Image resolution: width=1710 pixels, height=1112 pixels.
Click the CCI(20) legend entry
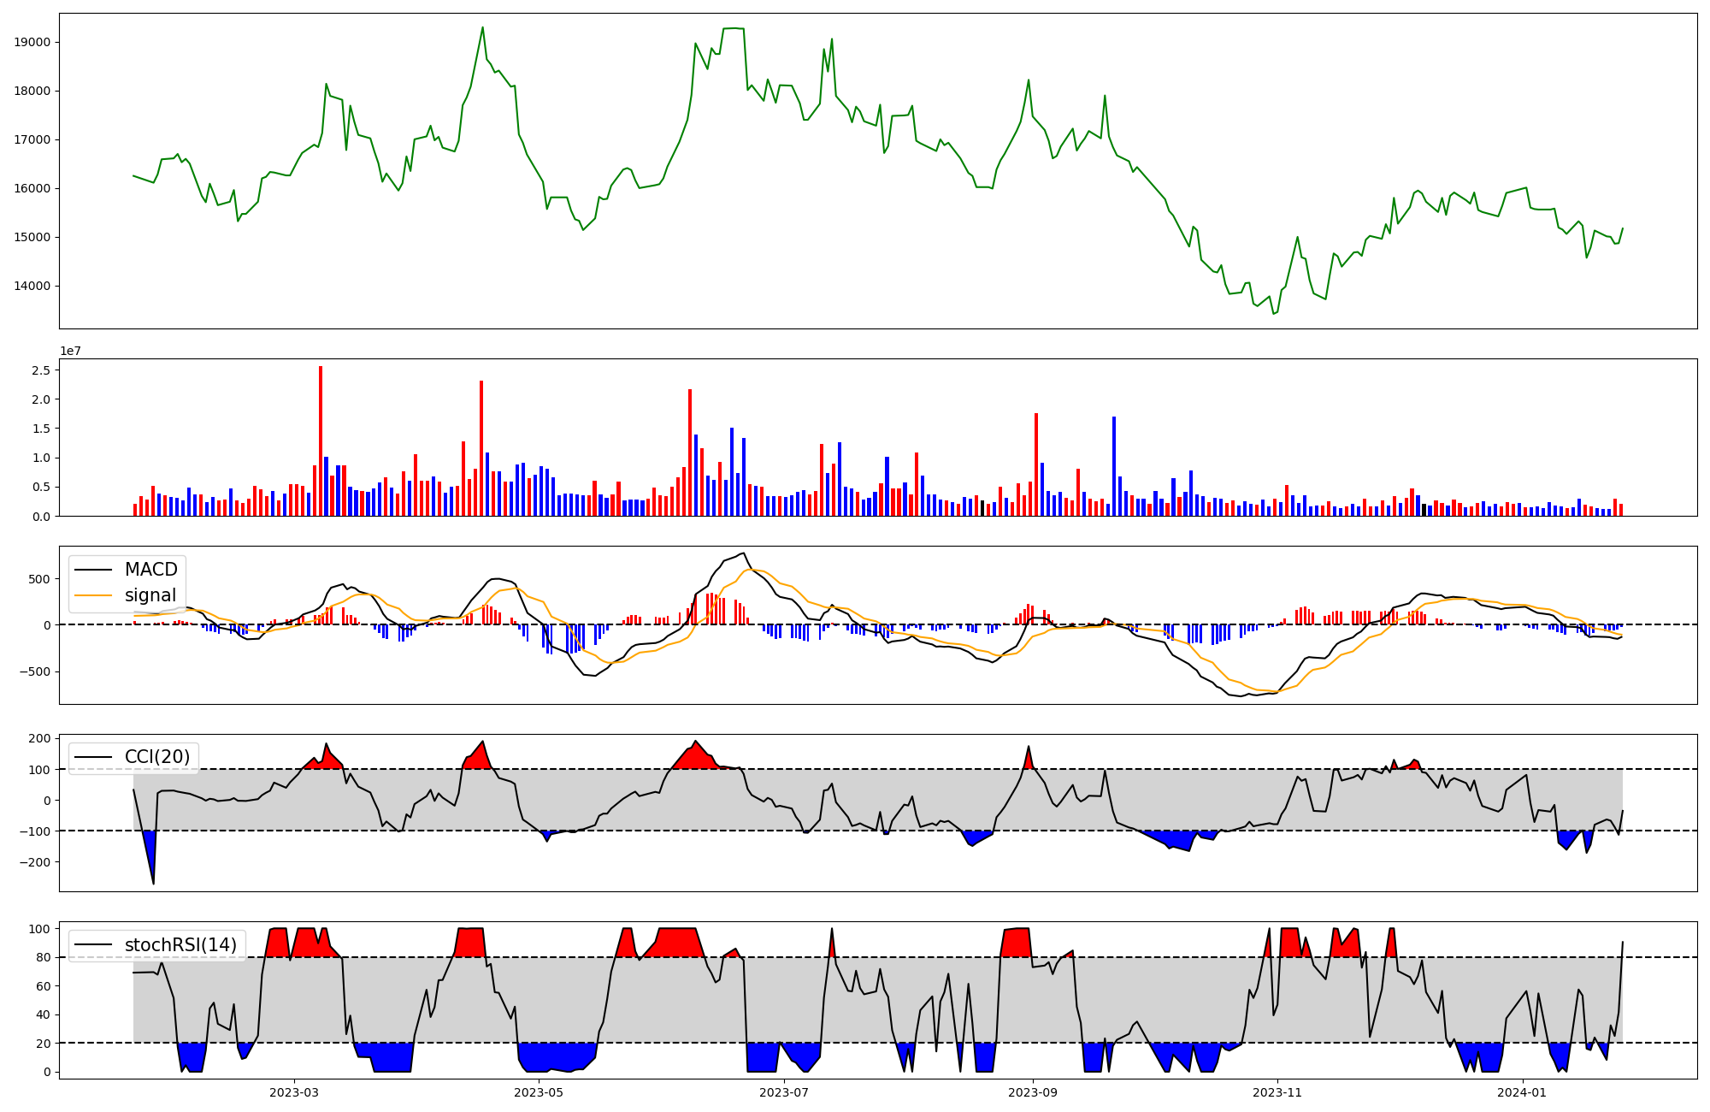[x=157, y=757]
